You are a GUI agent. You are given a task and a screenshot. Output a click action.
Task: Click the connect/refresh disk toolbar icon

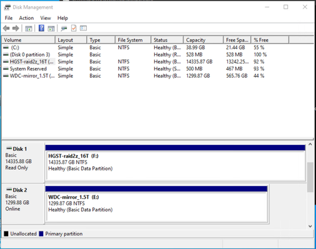64,29
